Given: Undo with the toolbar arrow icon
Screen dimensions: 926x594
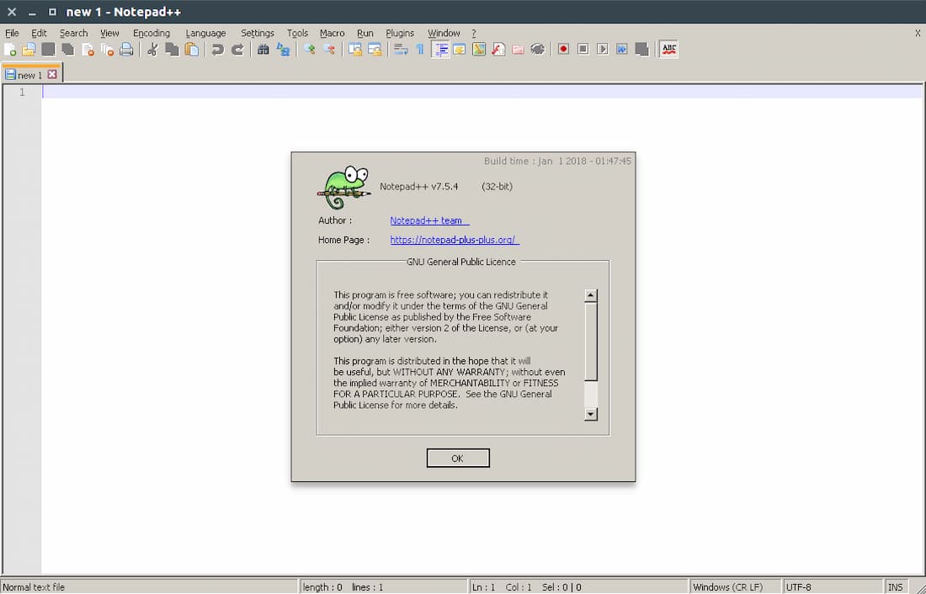Looking at the screenshot, I should [x=217, y=49].
